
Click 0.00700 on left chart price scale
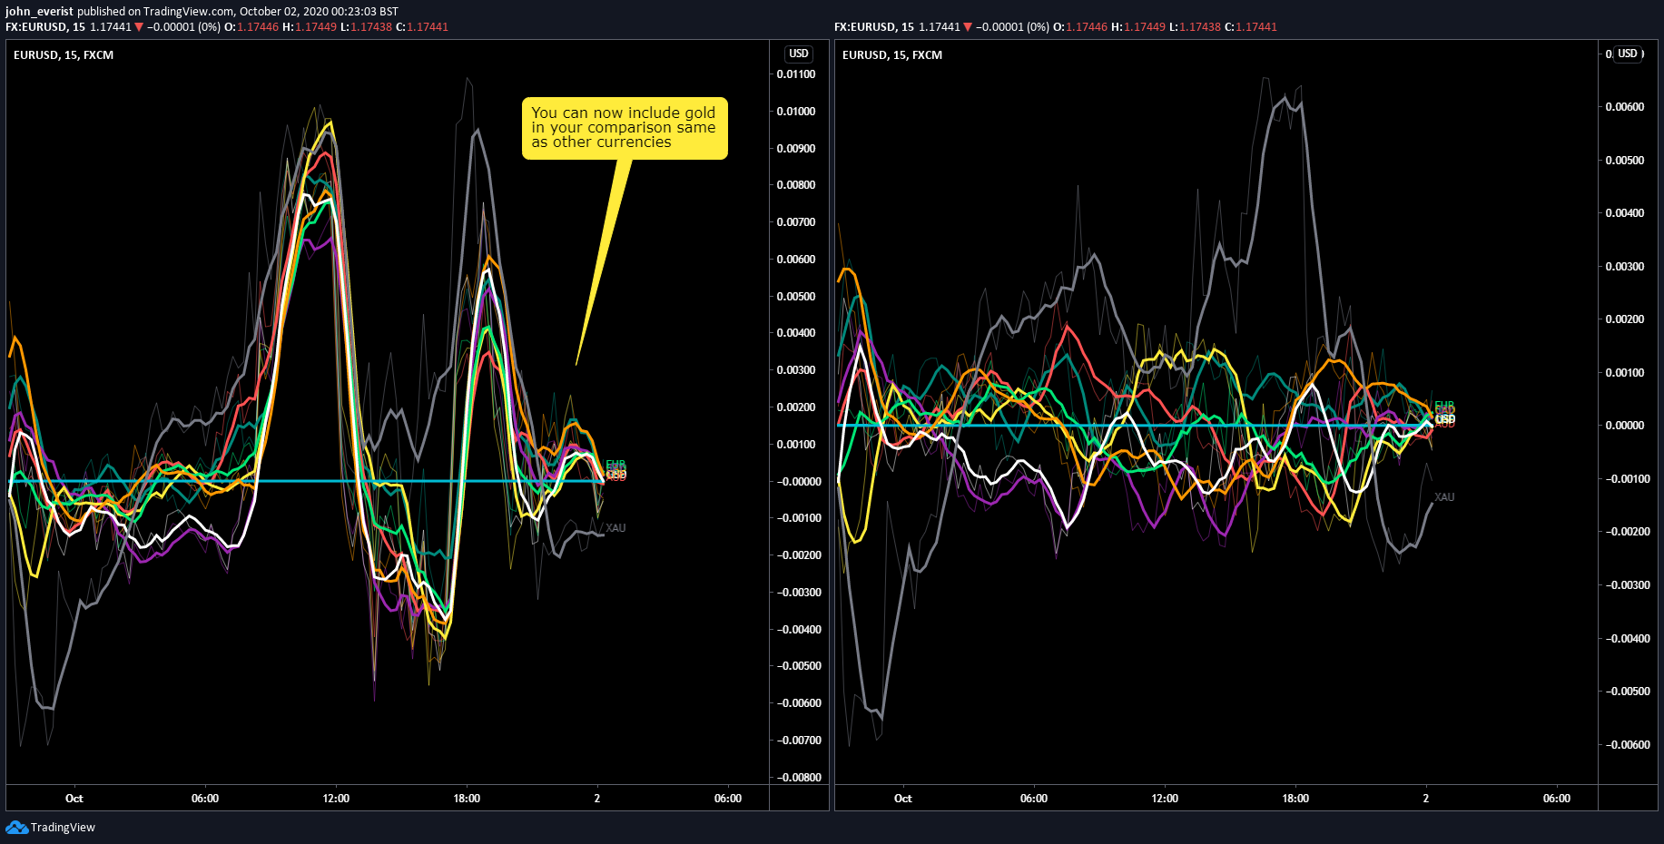(796, 222)
